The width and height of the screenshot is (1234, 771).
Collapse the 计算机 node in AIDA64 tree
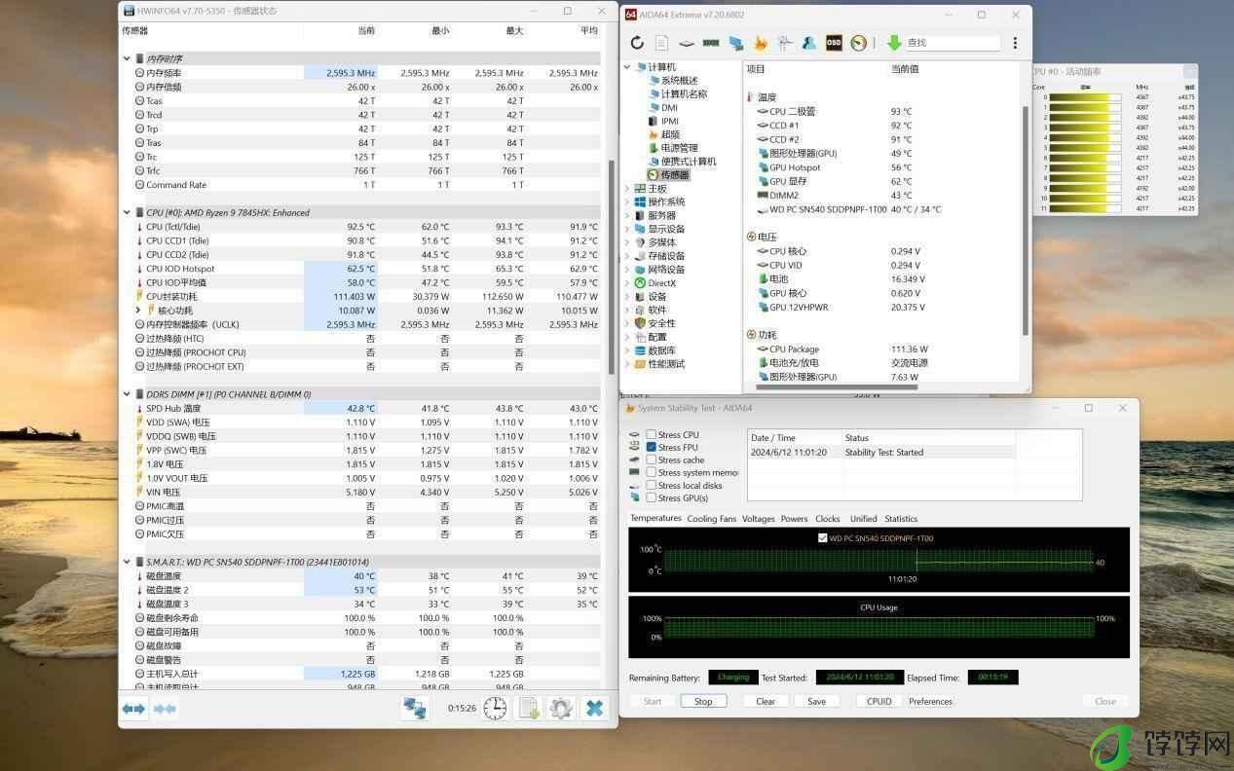click(627, 67)
